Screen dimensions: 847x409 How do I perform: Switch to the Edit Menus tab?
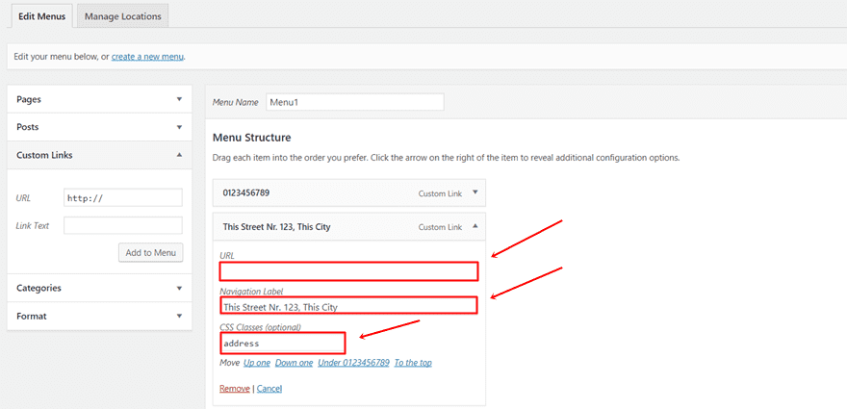coord(38,16)
